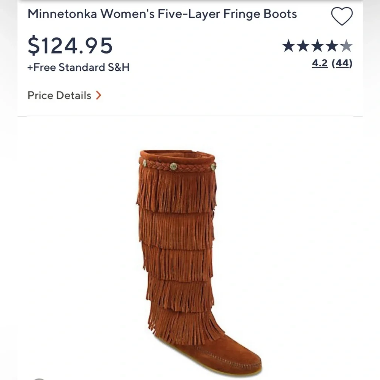Select the fifth grayed-out star
This screenshot has height=380, width=380.
tap(347, 46)
